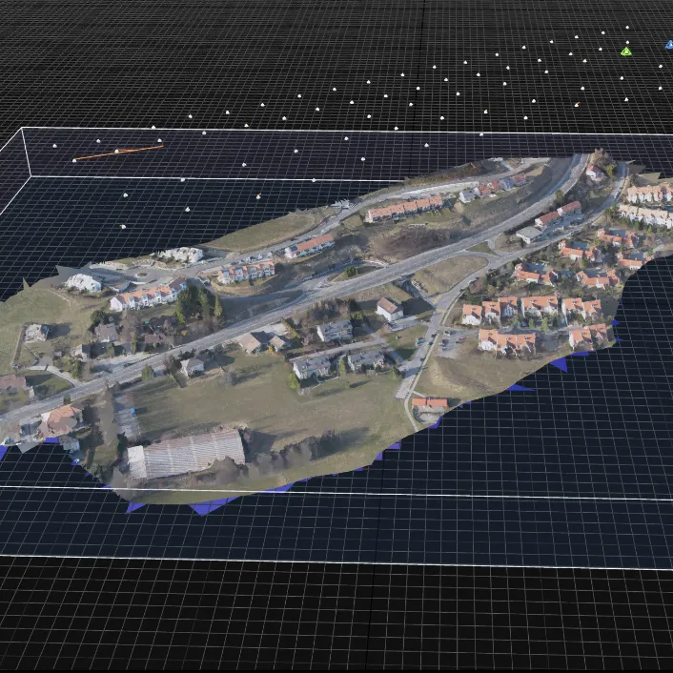Select the blue camera marker at right edge

(669, 44)
